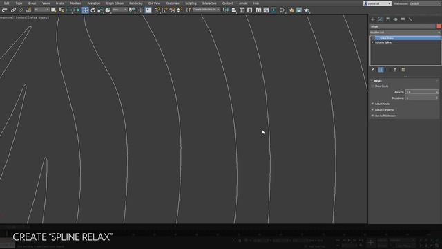Open the Utilities command panel tab
The height and width of the screenshot is (249, 442).
[x=410, y=19]
